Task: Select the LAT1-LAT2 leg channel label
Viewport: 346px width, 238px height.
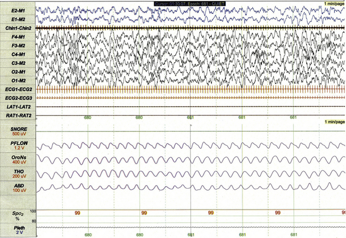Action: [x=18, y=107]
